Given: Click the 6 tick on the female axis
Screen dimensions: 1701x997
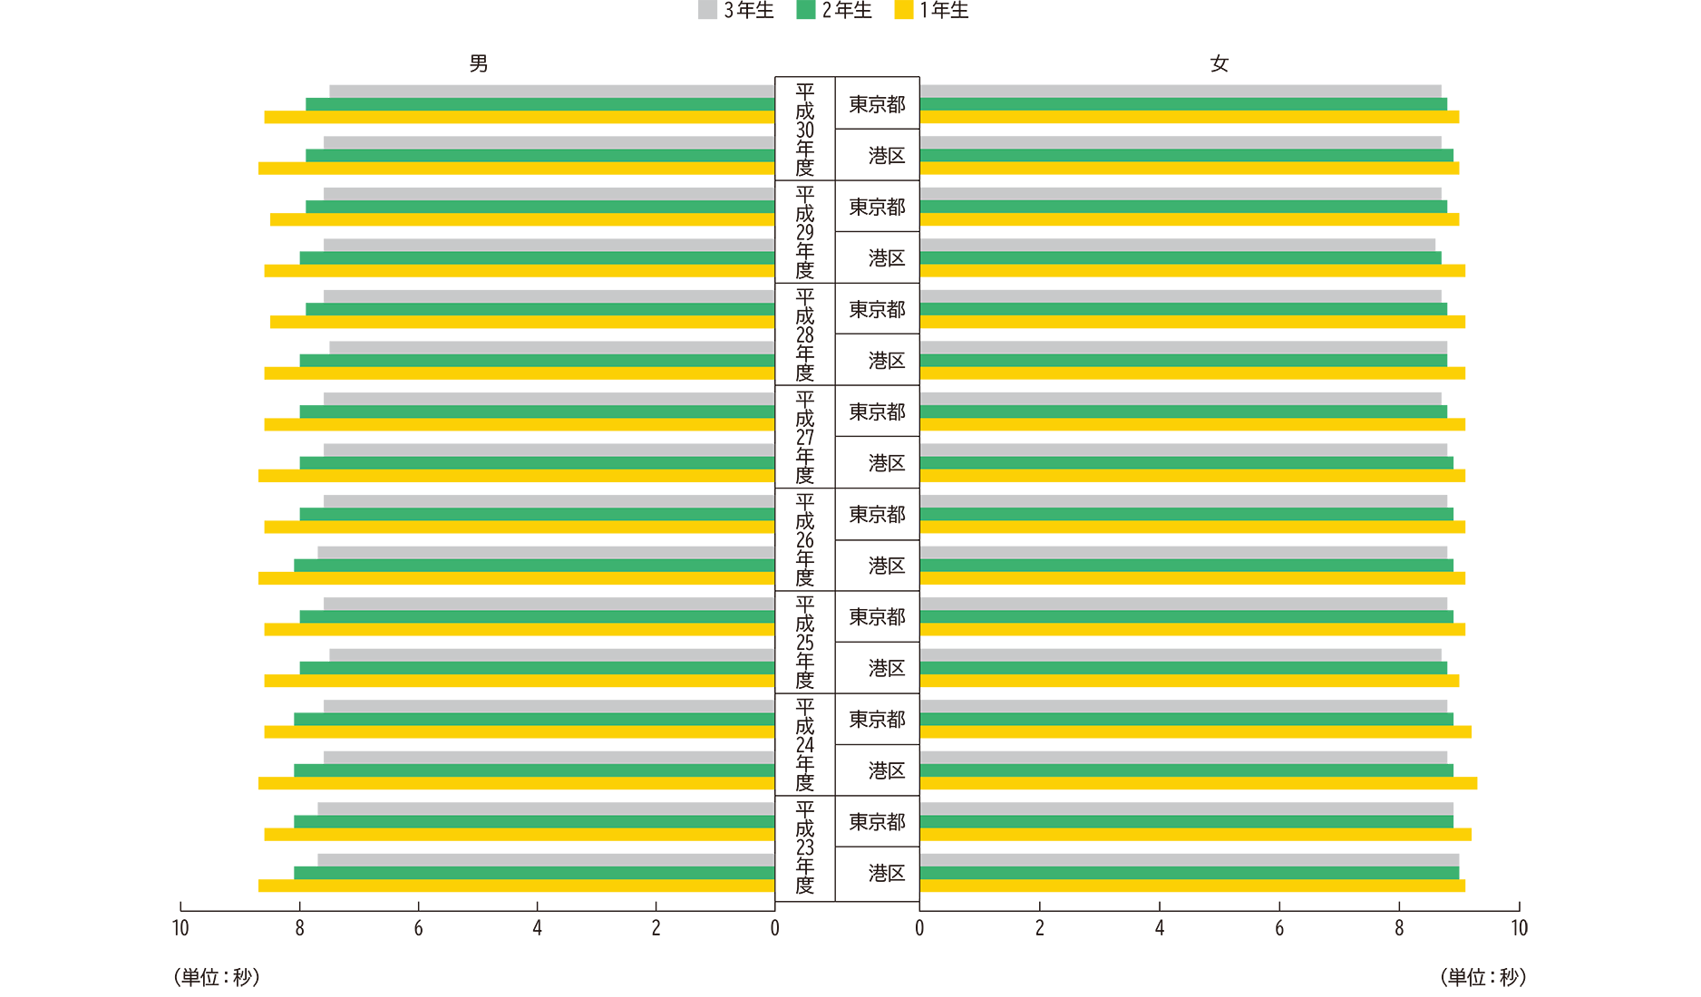Looking at the screenshot, I should tap(1279, 928).
